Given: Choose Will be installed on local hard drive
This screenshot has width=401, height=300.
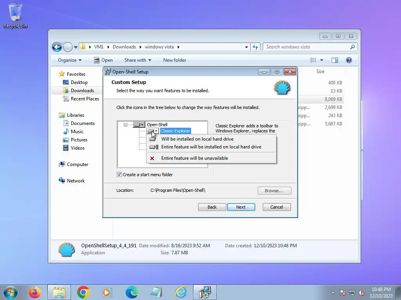Looking at the screenshot, I should click(x=211, y=139).
